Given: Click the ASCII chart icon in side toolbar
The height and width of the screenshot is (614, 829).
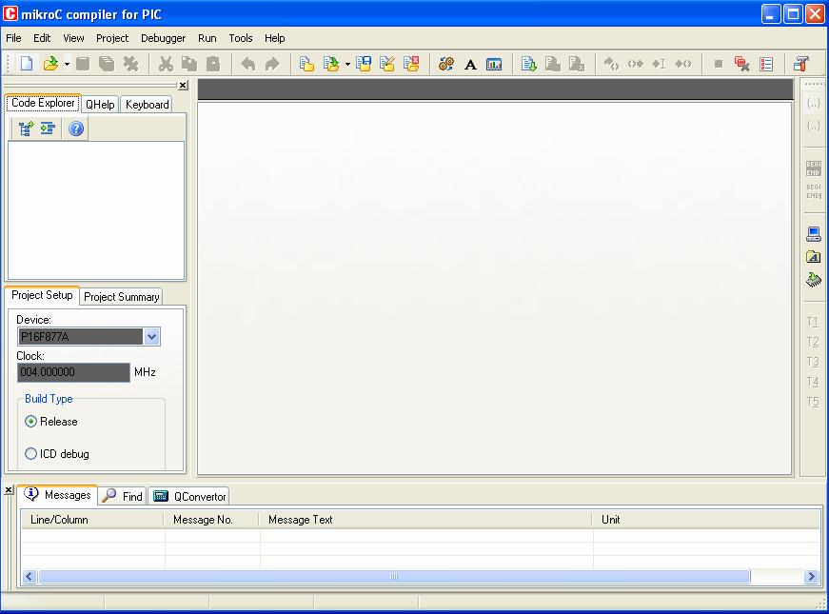Looking at the screenshot, I should tap(814, 257).
